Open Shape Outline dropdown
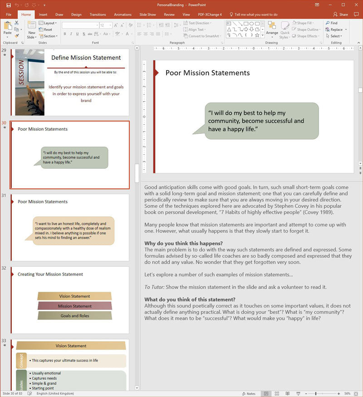Image resolution: width=363 pixels, height=397 pixels. (x=306, y=29)
